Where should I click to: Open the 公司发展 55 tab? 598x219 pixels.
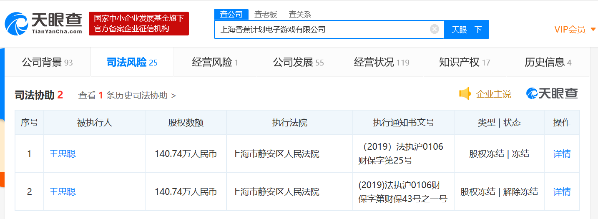(299, 63)
